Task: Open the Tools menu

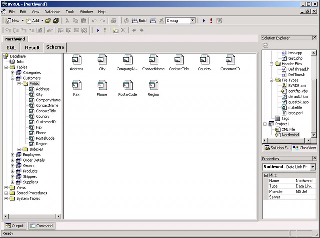Action: pos(70,12)
